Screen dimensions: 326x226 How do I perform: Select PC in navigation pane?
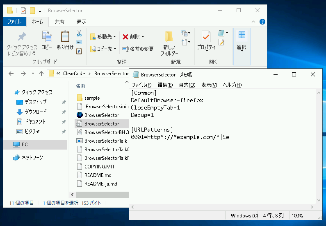35,145
